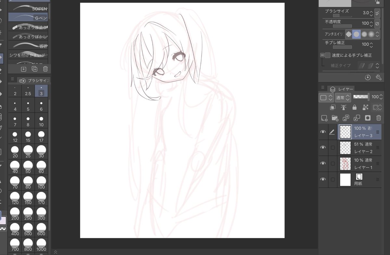390x255 pixels.
Task: Click the opacity dynamics icon
Action: coord(377,23)
